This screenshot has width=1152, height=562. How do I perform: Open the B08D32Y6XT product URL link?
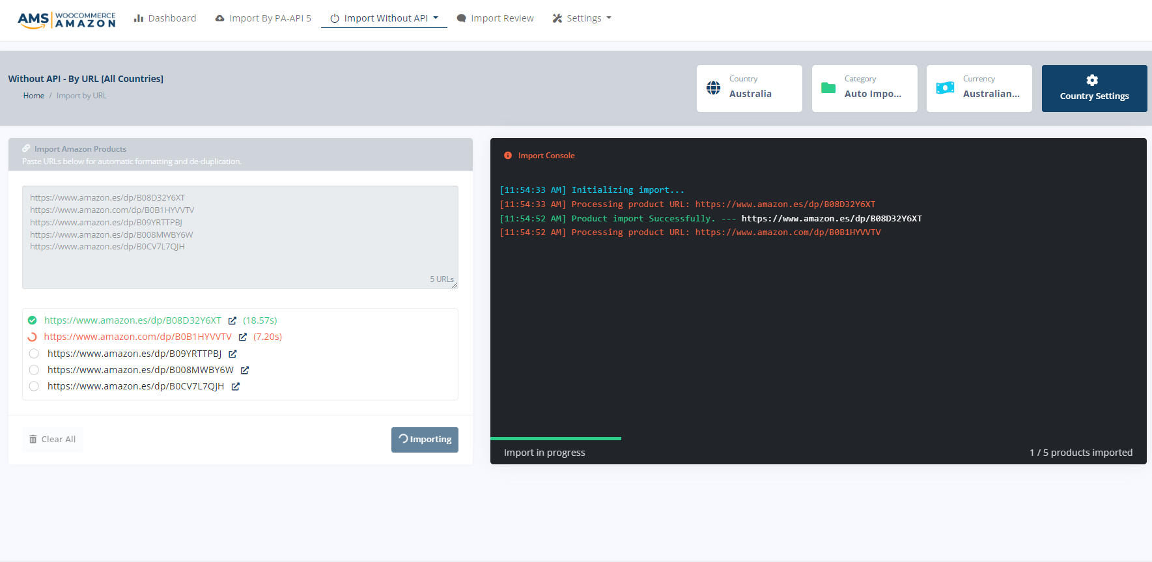133,320
